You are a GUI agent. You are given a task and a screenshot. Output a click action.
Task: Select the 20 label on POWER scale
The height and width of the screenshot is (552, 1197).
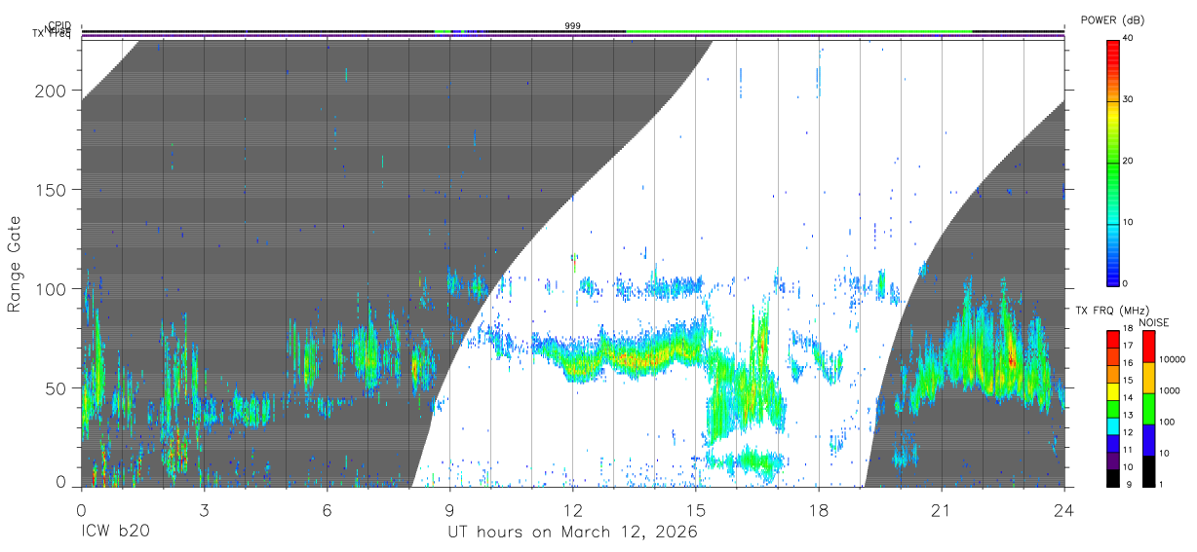point(1127,161)
